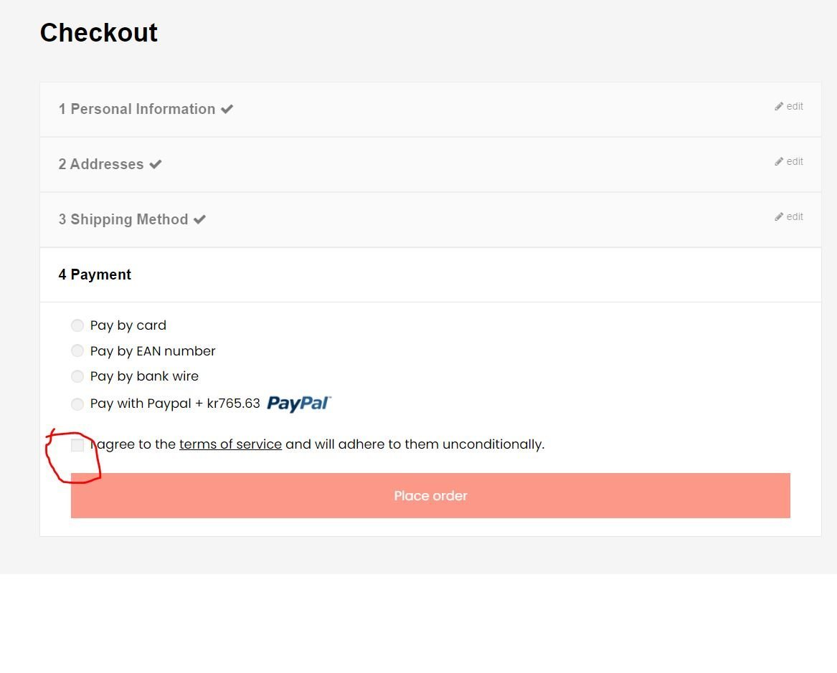Select the Pay by card radio button

click(x=77, y=325)
